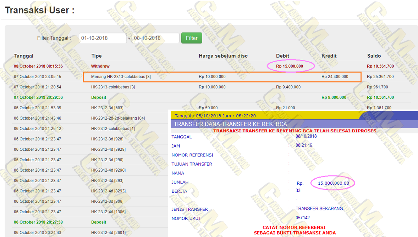Click the HK-2312-2d-2d-belakang [04] entry

tap(118, 118)
